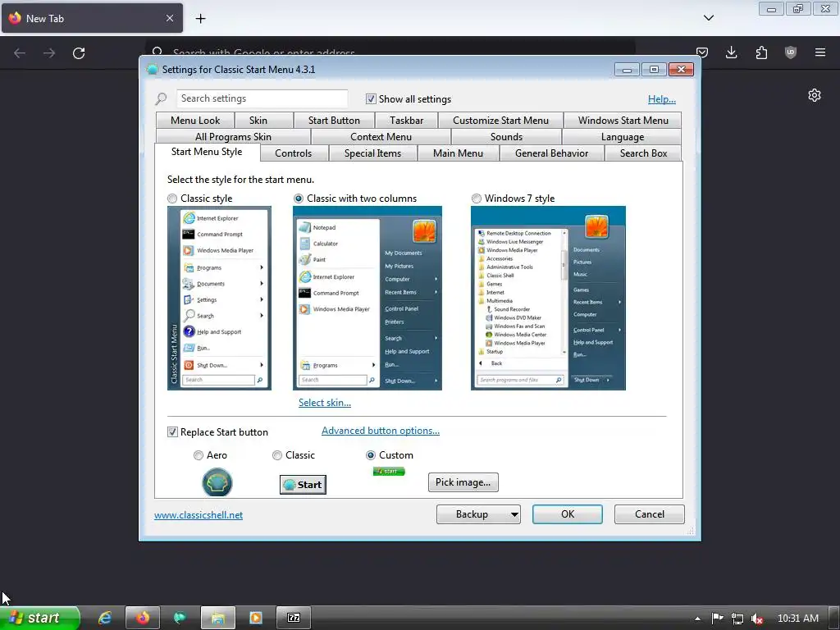Screen dimensions: 840x630
Task: Open the All Programs Skin tab
Action: [x=233, y=137]
